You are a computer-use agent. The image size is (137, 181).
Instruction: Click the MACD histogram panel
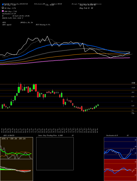pyautogui.click(x=16, y=170)
